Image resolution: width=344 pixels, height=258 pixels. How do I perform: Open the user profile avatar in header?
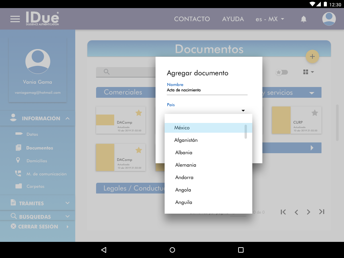pyautogui.click(x=329, y=19)
